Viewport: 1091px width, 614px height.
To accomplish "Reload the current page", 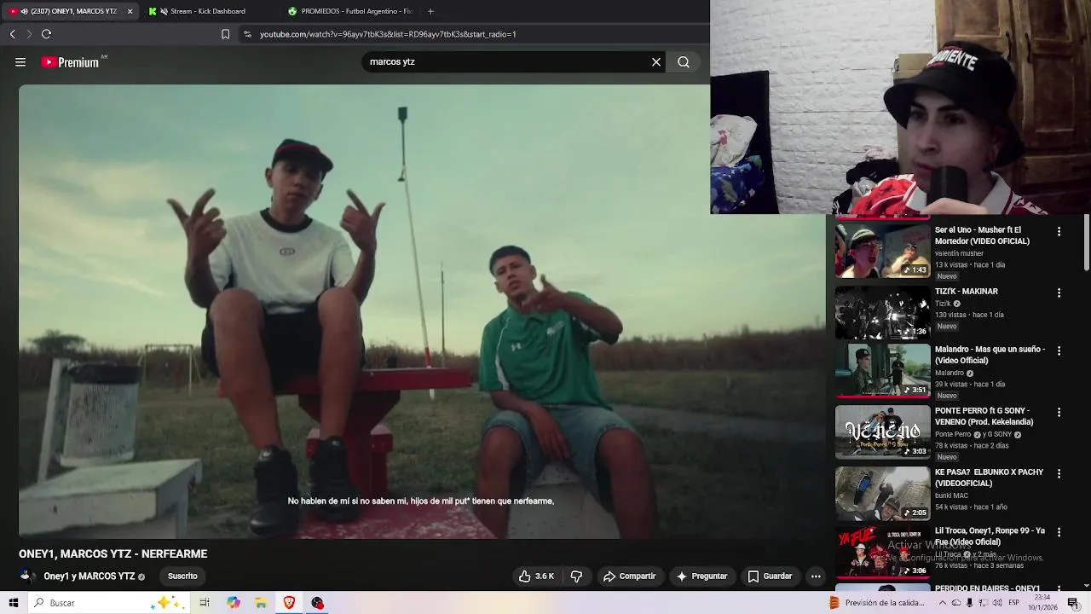I will pos(46,34).
